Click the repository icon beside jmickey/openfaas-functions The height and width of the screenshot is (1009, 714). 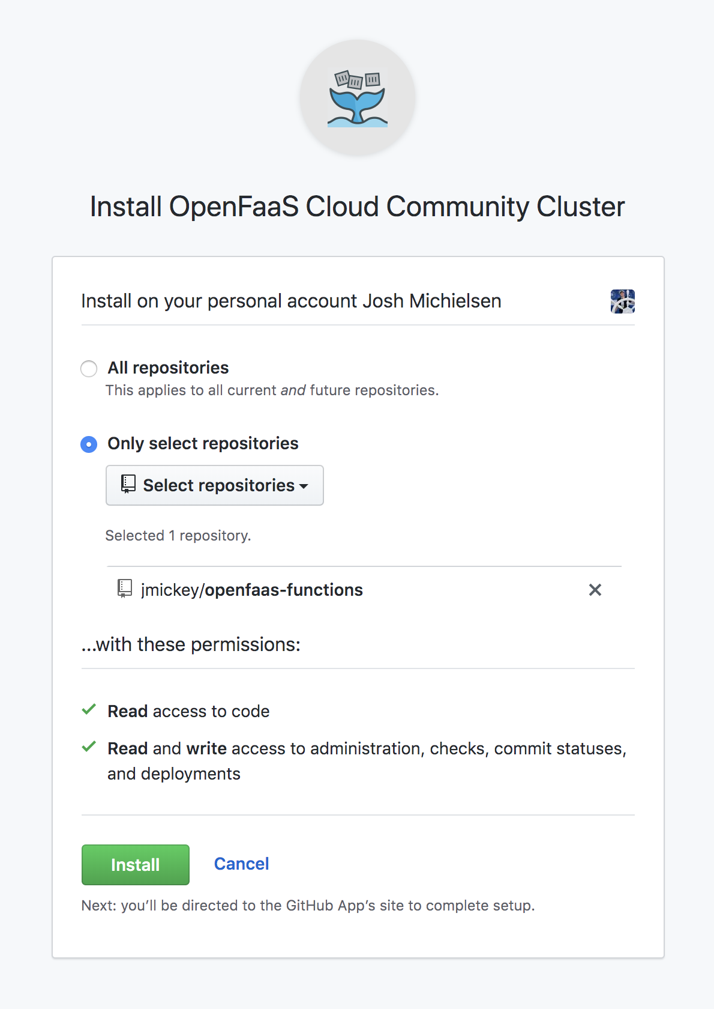(125, 589)
